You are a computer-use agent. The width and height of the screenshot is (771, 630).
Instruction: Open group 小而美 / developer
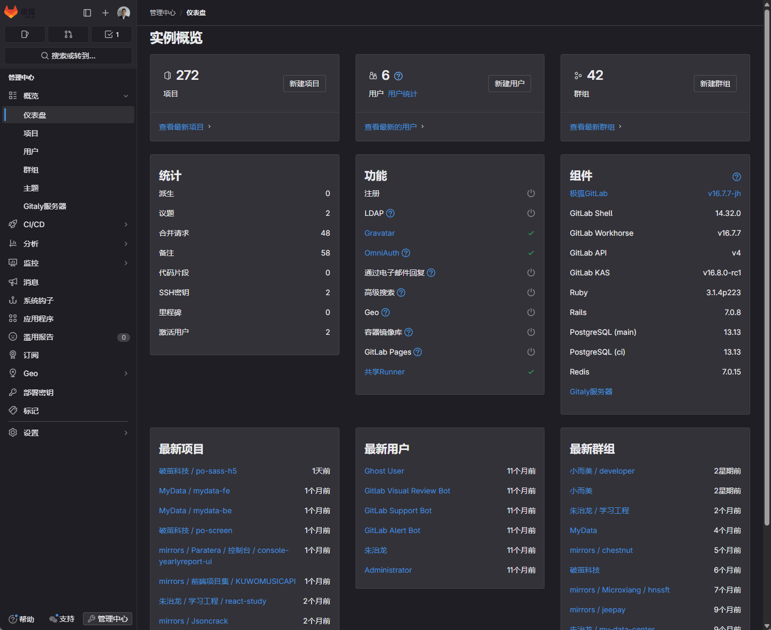click(602, 471)
